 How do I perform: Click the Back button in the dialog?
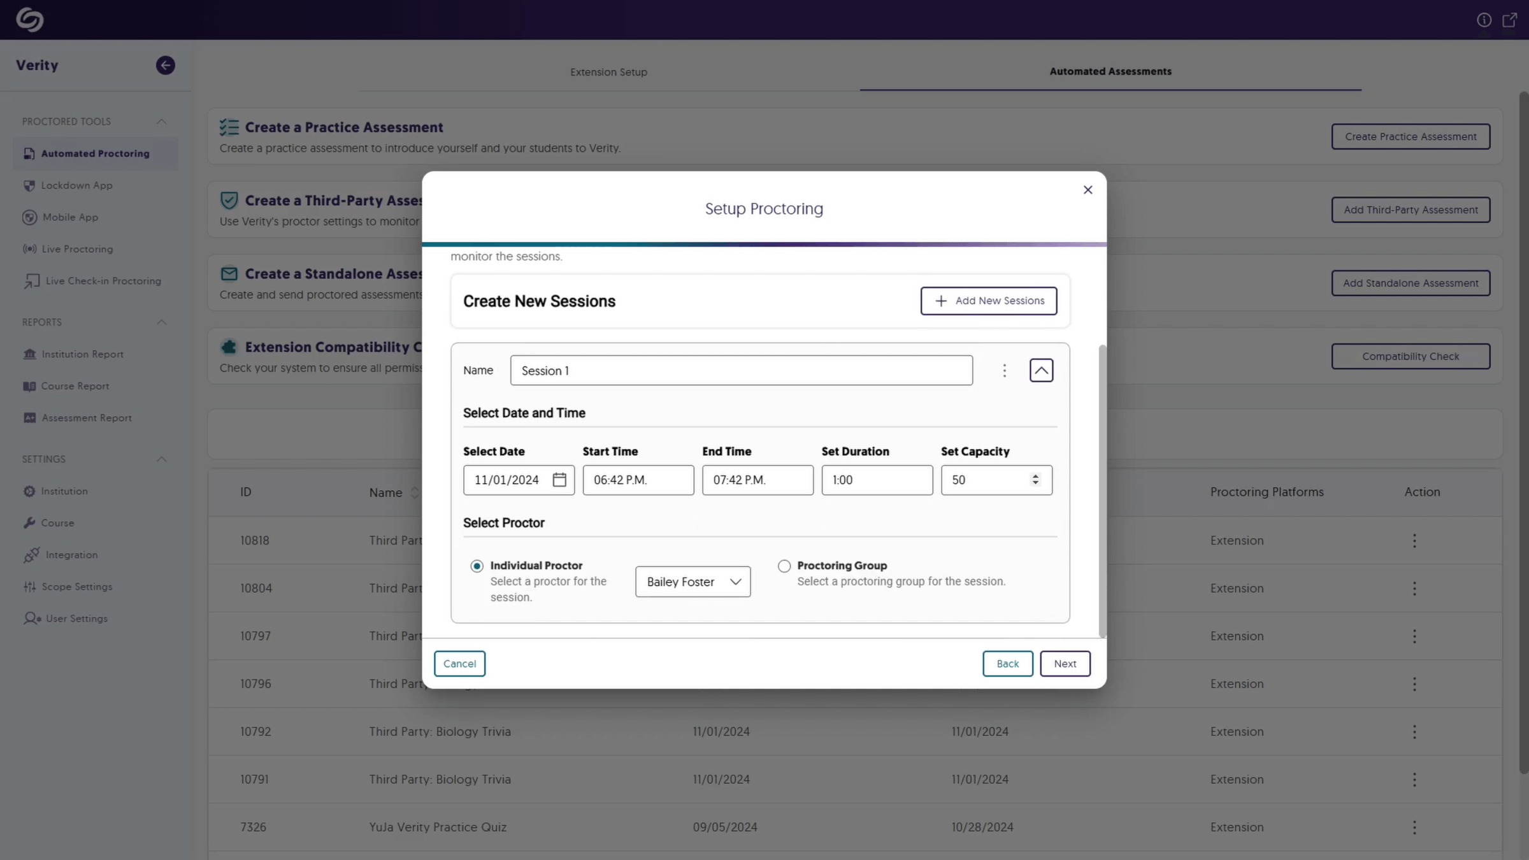pyautogui.click(x=1007, y=663)
